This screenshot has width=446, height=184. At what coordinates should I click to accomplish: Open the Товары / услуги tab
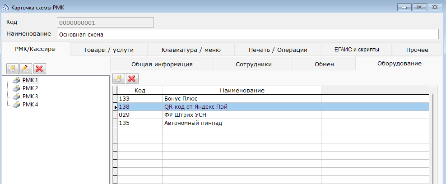(x=108, y=50)
